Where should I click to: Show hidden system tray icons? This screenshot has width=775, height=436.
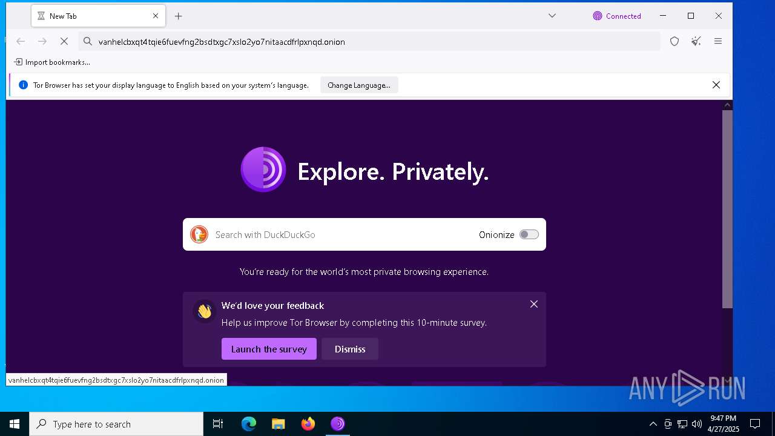click(653, 424)
